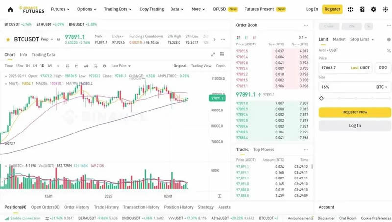Show both bids and asks in order book

(x=238, y=38)
